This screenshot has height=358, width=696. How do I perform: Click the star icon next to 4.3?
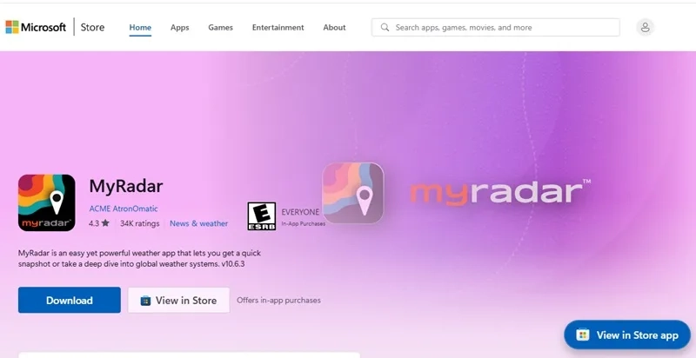105,223
